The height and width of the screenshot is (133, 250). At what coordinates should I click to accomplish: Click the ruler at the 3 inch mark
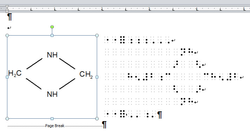tap(149, 9)
